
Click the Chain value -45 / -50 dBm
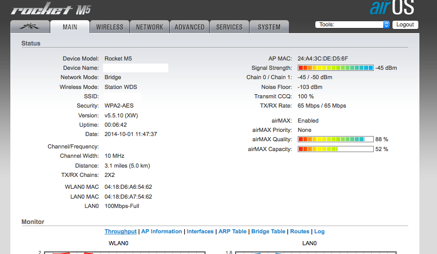(x=315, y=77)
